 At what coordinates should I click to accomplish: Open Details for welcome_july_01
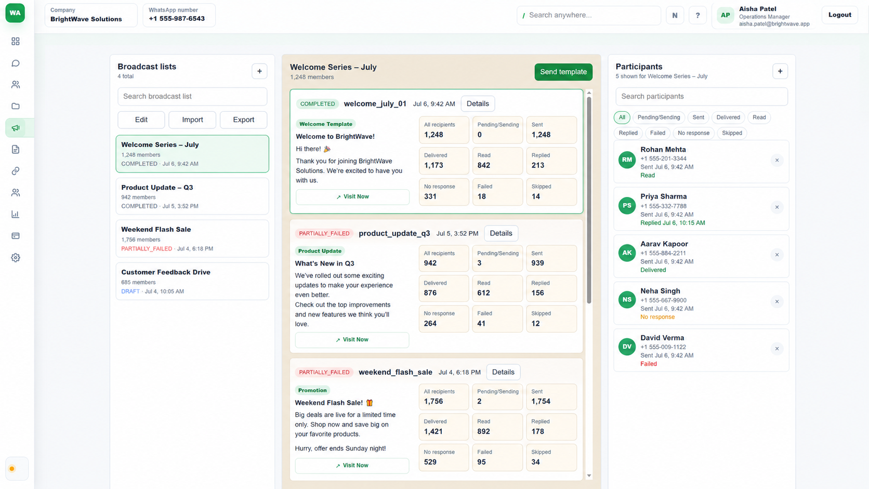tap(478, 104)
